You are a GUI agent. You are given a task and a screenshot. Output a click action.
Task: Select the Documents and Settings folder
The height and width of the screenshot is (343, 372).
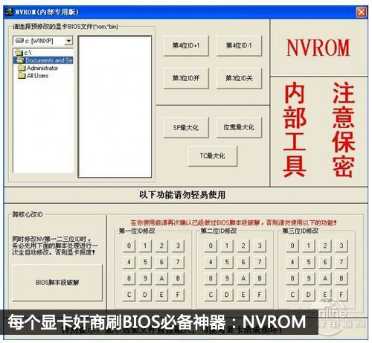coord(44,60)
